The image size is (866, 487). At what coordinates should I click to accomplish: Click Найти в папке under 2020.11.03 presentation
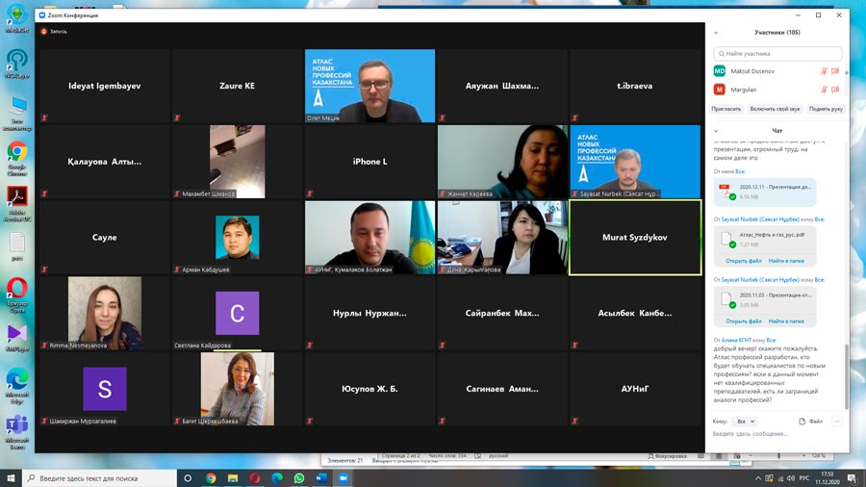[786, 320]
